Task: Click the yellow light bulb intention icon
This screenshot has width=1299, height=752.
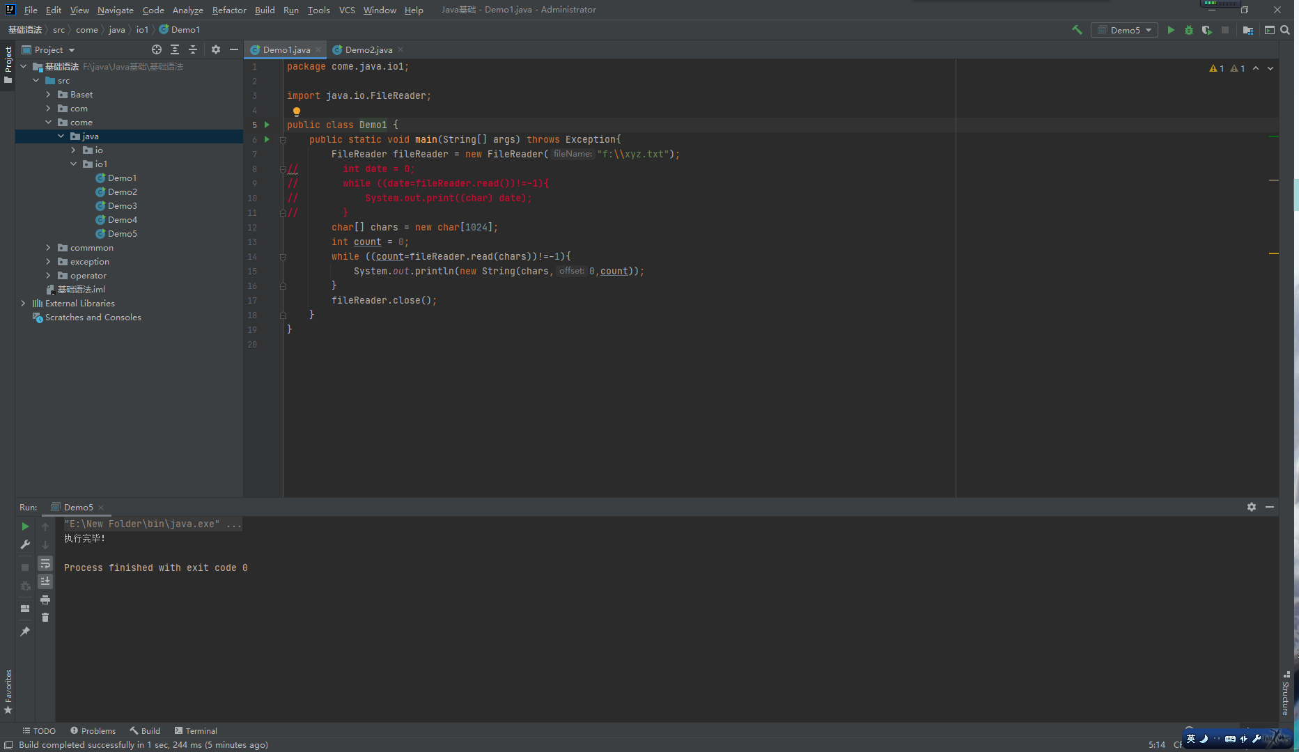Action: tap(297, 111)
